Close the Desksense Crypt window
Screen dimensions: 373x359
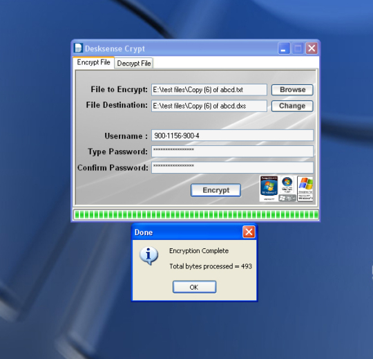312,48
